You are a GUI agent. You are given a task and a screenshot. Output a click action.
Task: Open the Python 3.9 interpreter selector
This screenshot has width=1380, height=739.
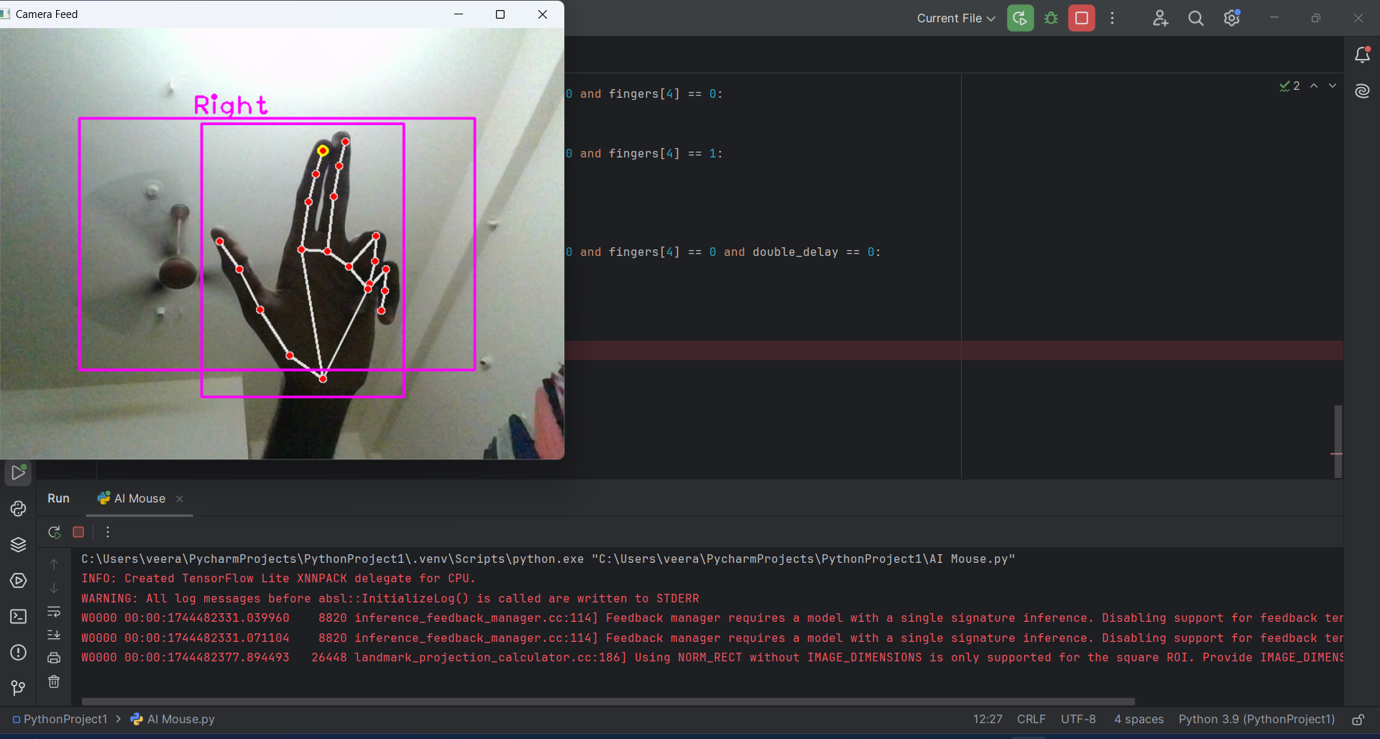1256,720
